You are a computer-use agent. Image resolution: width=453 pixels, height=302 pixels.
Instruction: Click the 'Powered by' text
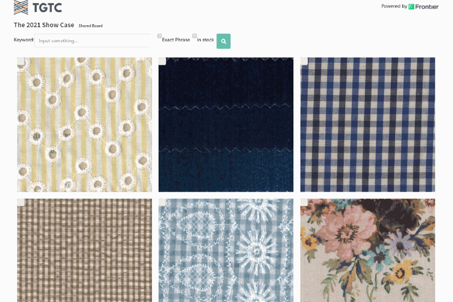click(x=394, y=7)
